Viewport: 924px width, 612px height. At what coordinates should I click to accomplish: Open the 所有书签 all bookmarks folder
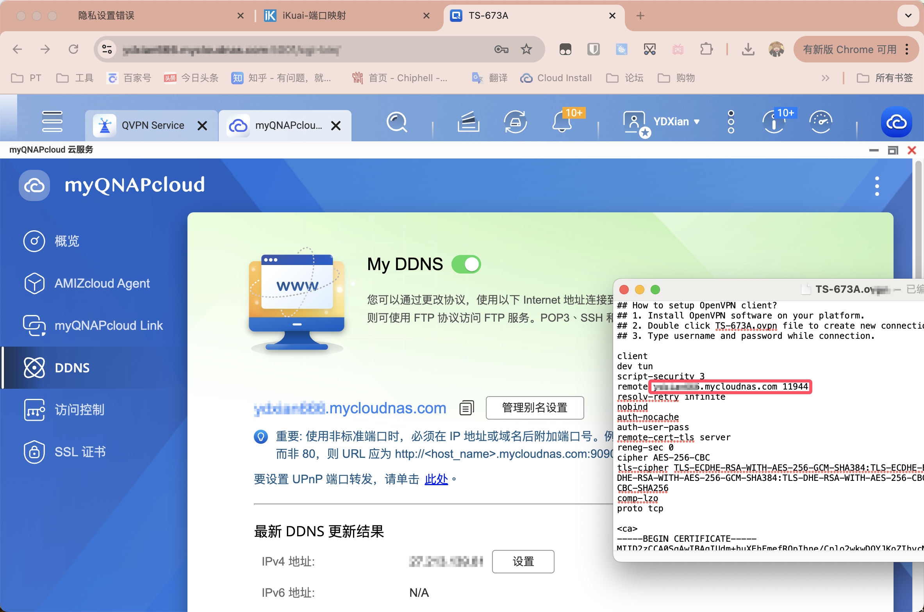pos(885,78)
